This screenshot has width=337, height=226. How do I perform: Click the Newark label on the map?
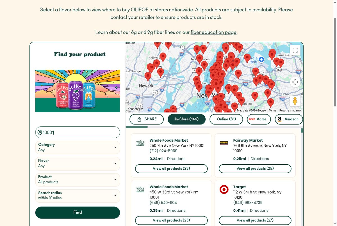pyautogui.click(x=146, y=86)
